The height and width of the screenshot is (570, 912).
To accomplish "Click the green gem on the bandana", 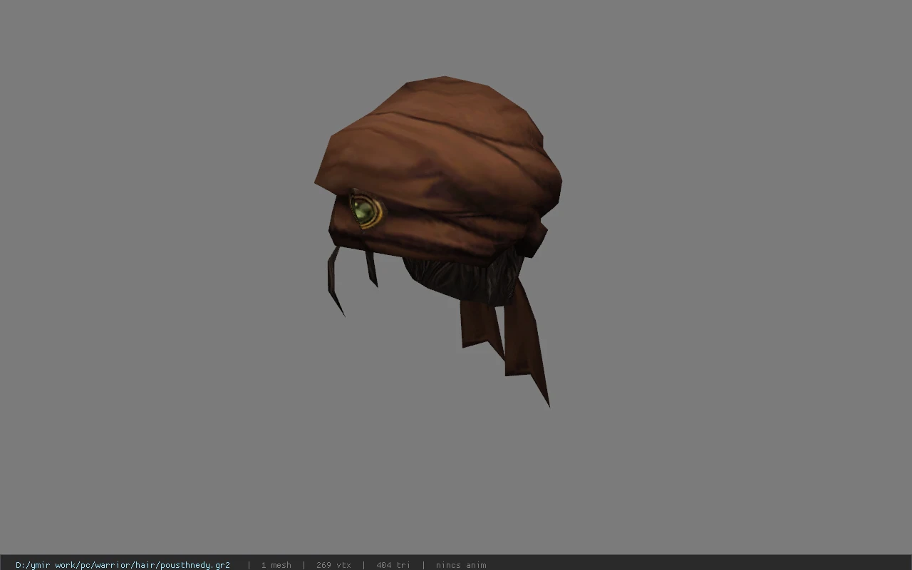I will point(361,210).
